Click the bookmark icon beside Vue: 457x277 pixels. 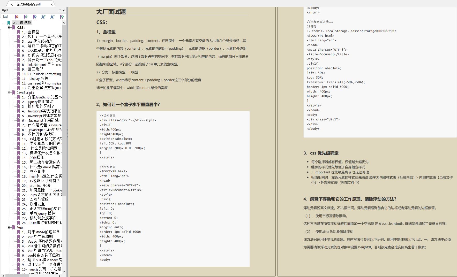[14, 227]
